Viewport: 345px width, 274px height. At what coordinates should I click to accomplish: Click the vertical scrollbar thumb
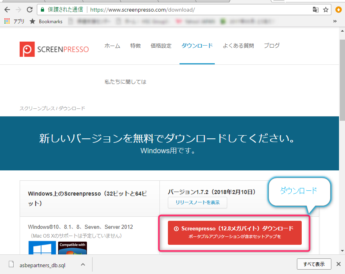pyautogui.click(x=342, y=80)
